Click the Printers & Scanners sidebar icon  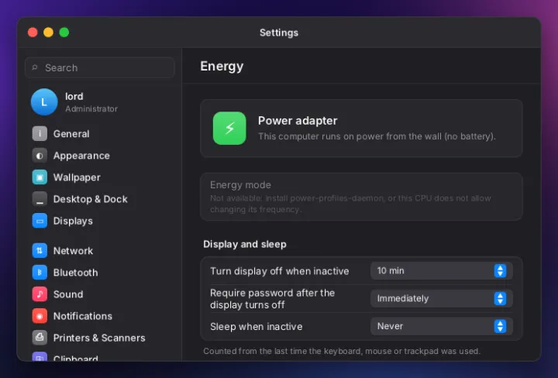[40, 338]
